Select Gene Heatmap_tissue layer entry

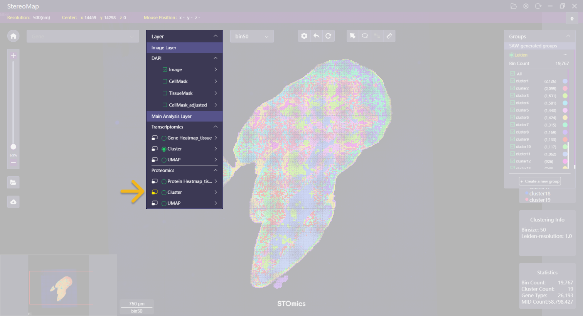pyautogui.click(x=189, y=138)
